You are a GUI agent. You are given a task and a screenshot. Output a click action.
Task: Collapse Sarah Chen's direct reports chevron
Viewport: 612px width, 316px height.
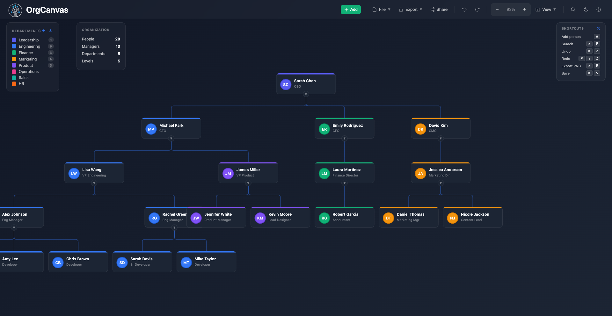[306, 94]
